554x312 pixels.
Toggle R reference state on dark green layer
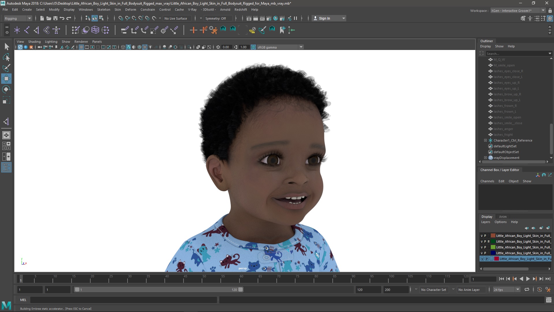[489, 242]
